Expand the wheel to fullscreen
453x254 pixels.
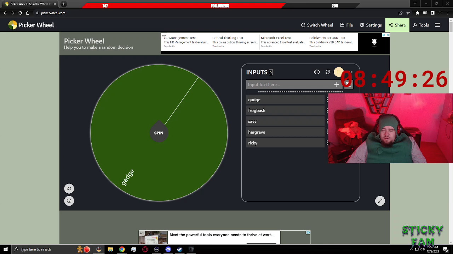(380, 201)
